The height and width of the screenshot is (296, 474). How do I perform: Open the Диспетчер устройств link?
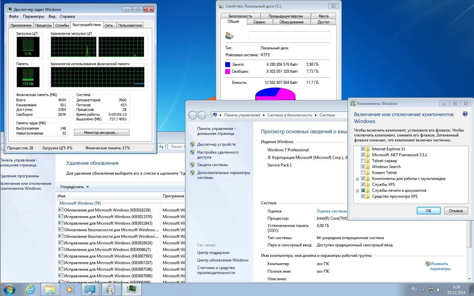216,144
